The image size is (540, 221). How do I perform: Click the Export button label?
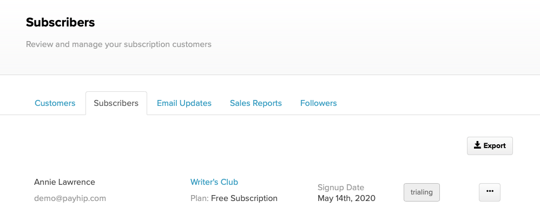tap(495, 146)
